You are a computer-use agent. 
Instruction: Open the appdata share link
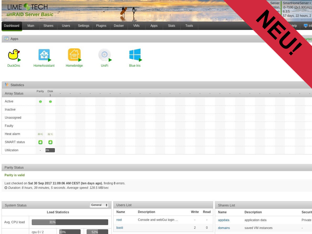(224, 220)
